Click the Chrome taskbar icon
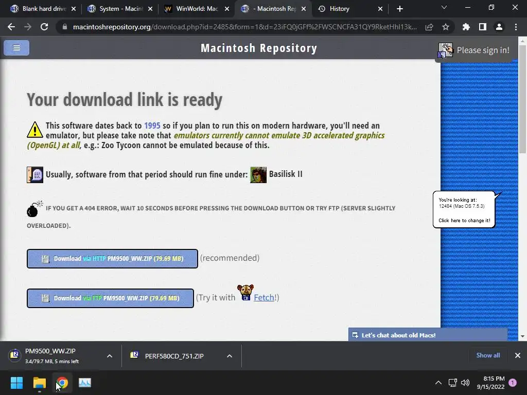Image resolution: width=527 pixels, height=395 pixels. 62,383
